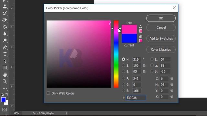Click Add to Swatches button

[161, 38]
